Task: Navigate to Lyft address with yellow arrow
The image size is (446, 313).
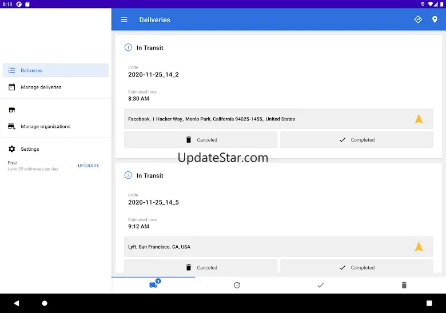Action: (x=419, y=247)
